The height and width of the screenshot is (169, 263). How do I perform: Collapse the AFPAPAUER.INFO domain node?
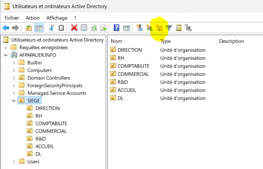[6, 55]
